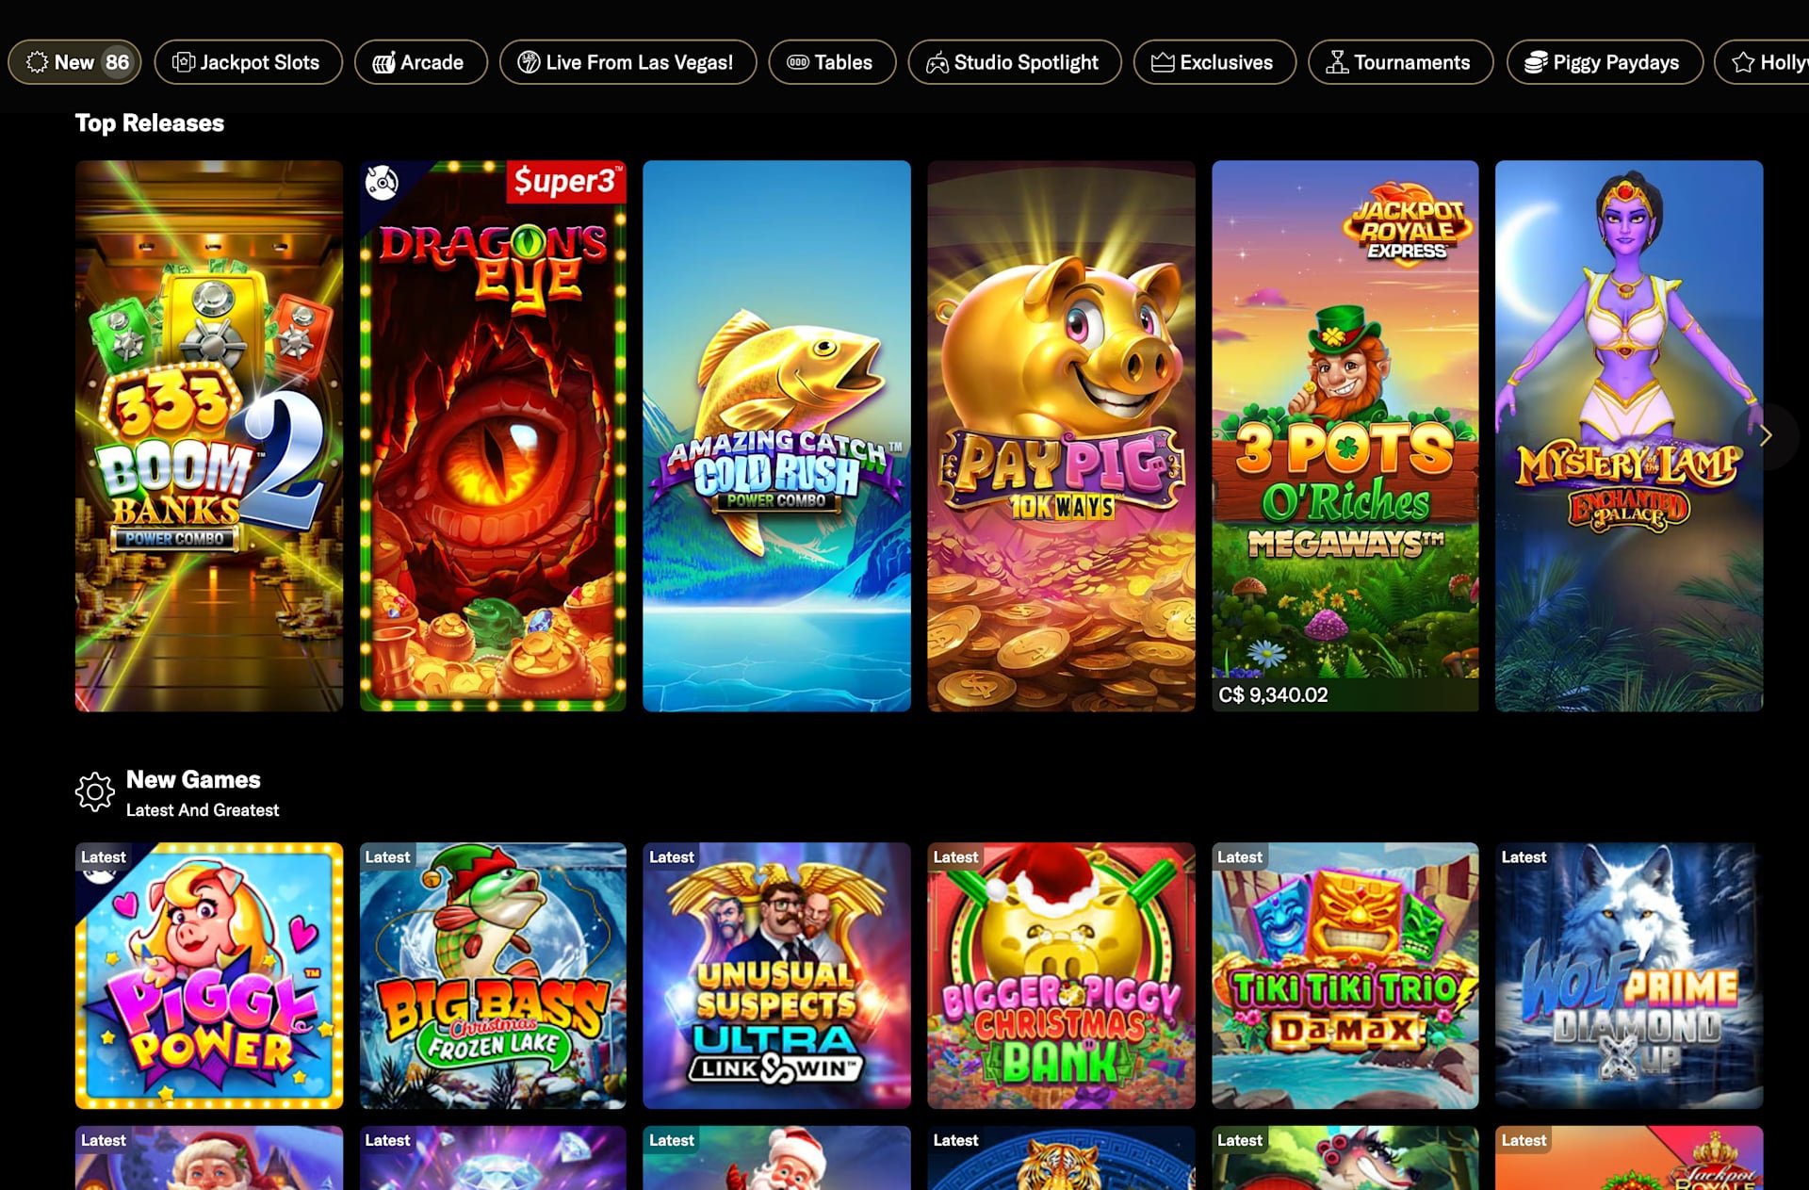The height and width of the screenshot is (1190, 1809).
Task: Click the Studio Spotlight gamepad icon
Action: [x=937, y=62]
